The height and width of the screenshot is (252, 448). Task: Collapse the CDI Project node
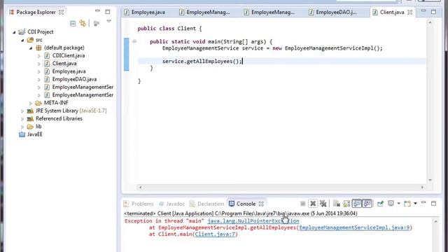[14, 32]
